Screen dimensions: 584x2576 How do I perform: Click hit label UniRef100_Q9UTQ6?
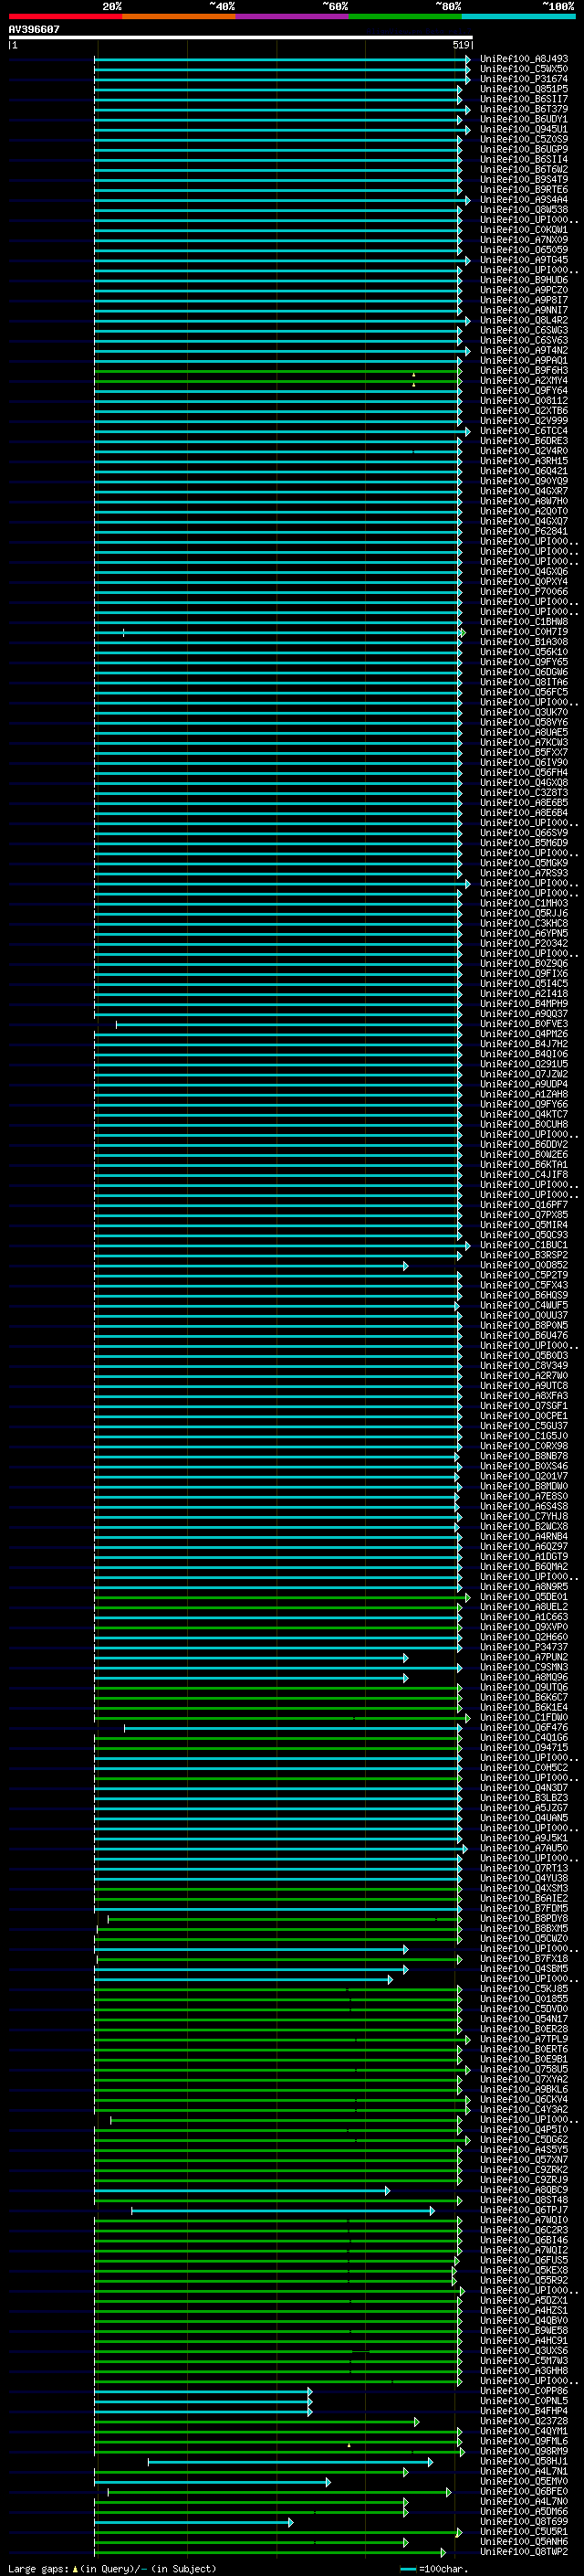coord(524,1688)
